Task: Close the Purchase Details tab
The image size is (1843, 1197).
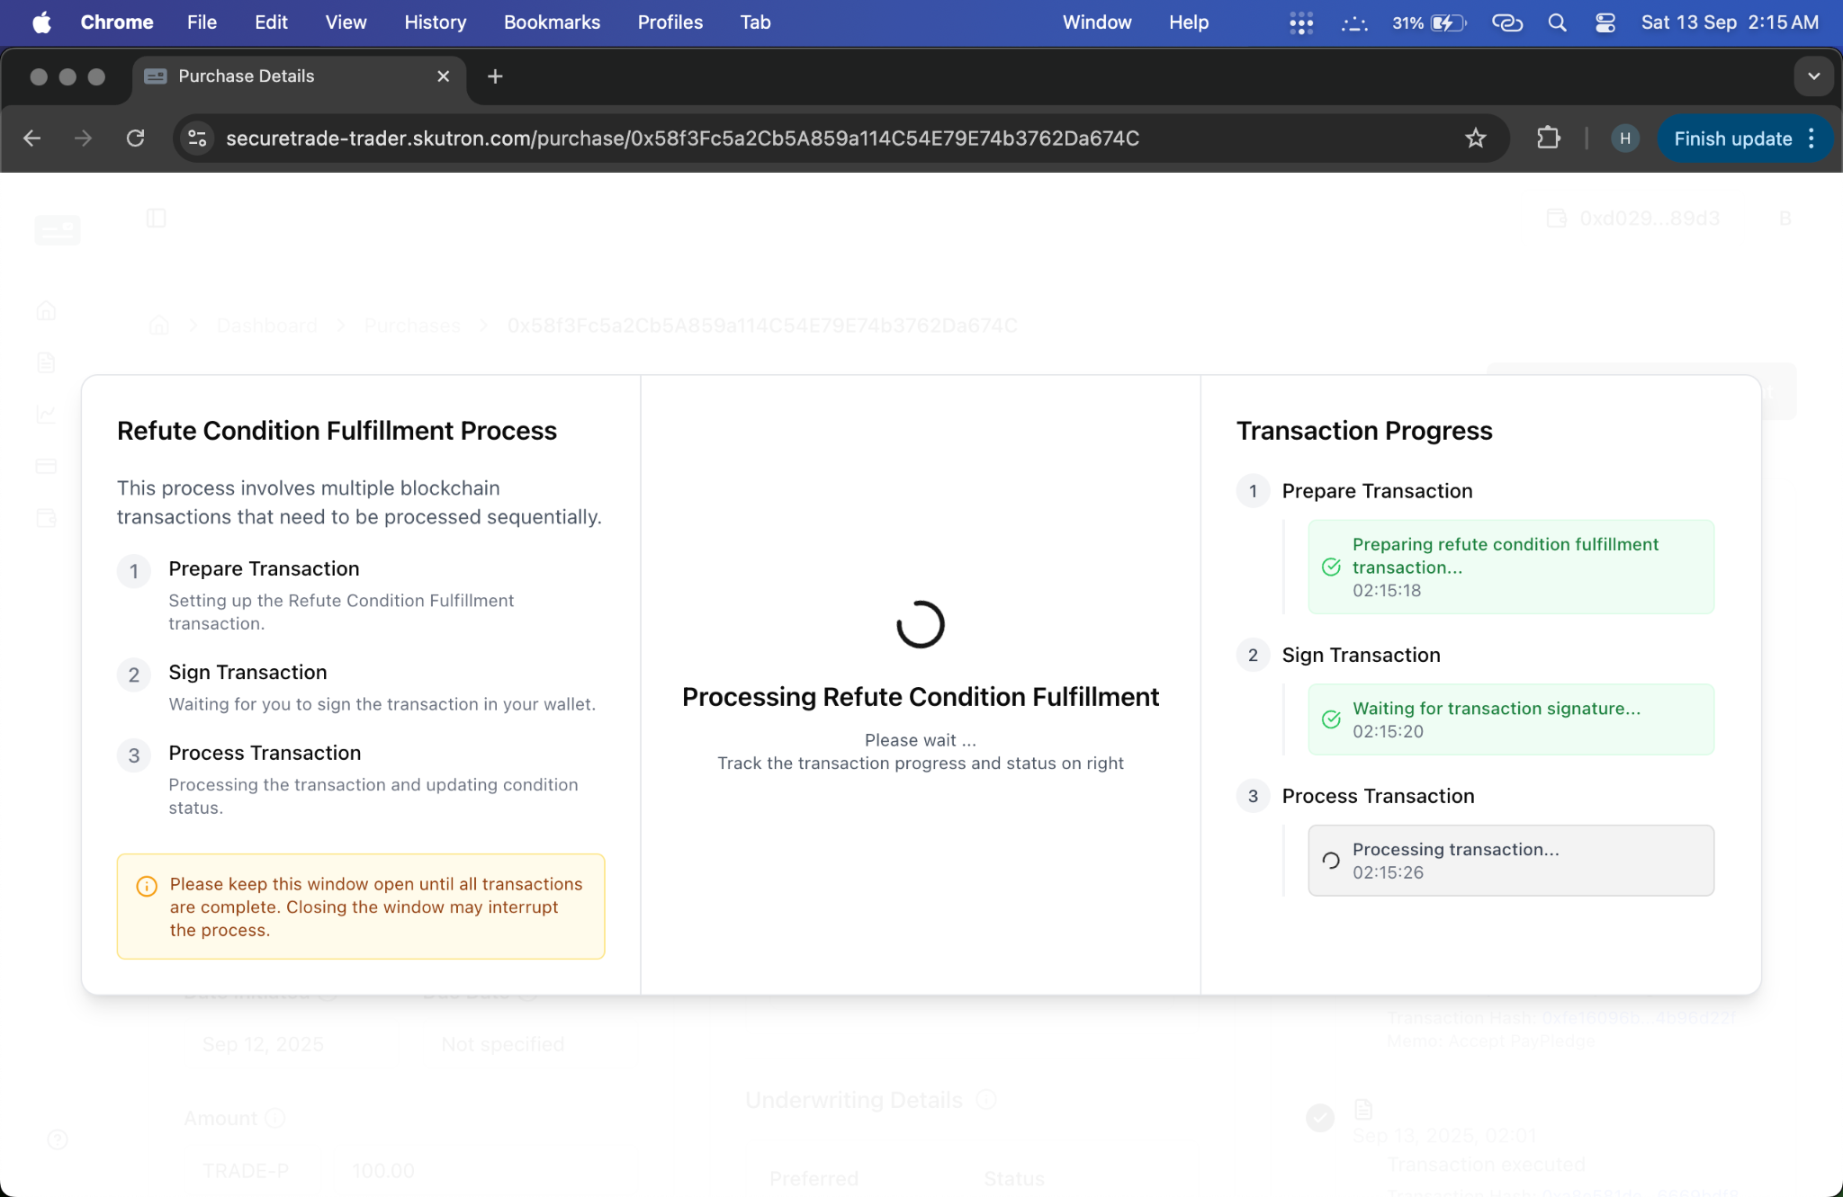Action: pos(443,76)
